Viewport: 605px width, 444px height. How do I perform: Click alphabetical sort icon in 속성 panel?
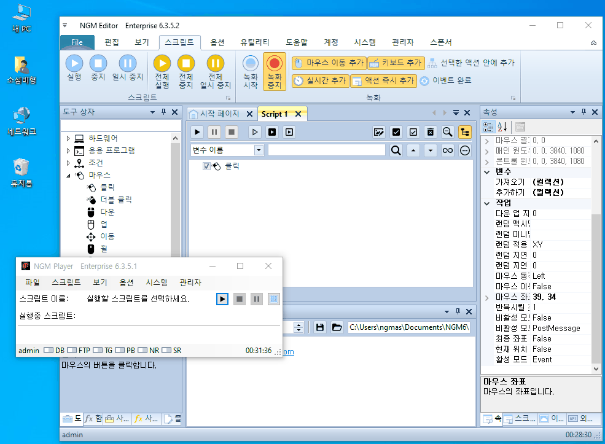502,127
